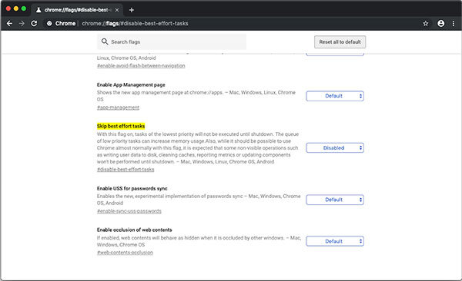The height and width of the screenshot is (281, 462).
Task: Open Skip best effort tasks Disabled dropdown
Action: point(335,148)
